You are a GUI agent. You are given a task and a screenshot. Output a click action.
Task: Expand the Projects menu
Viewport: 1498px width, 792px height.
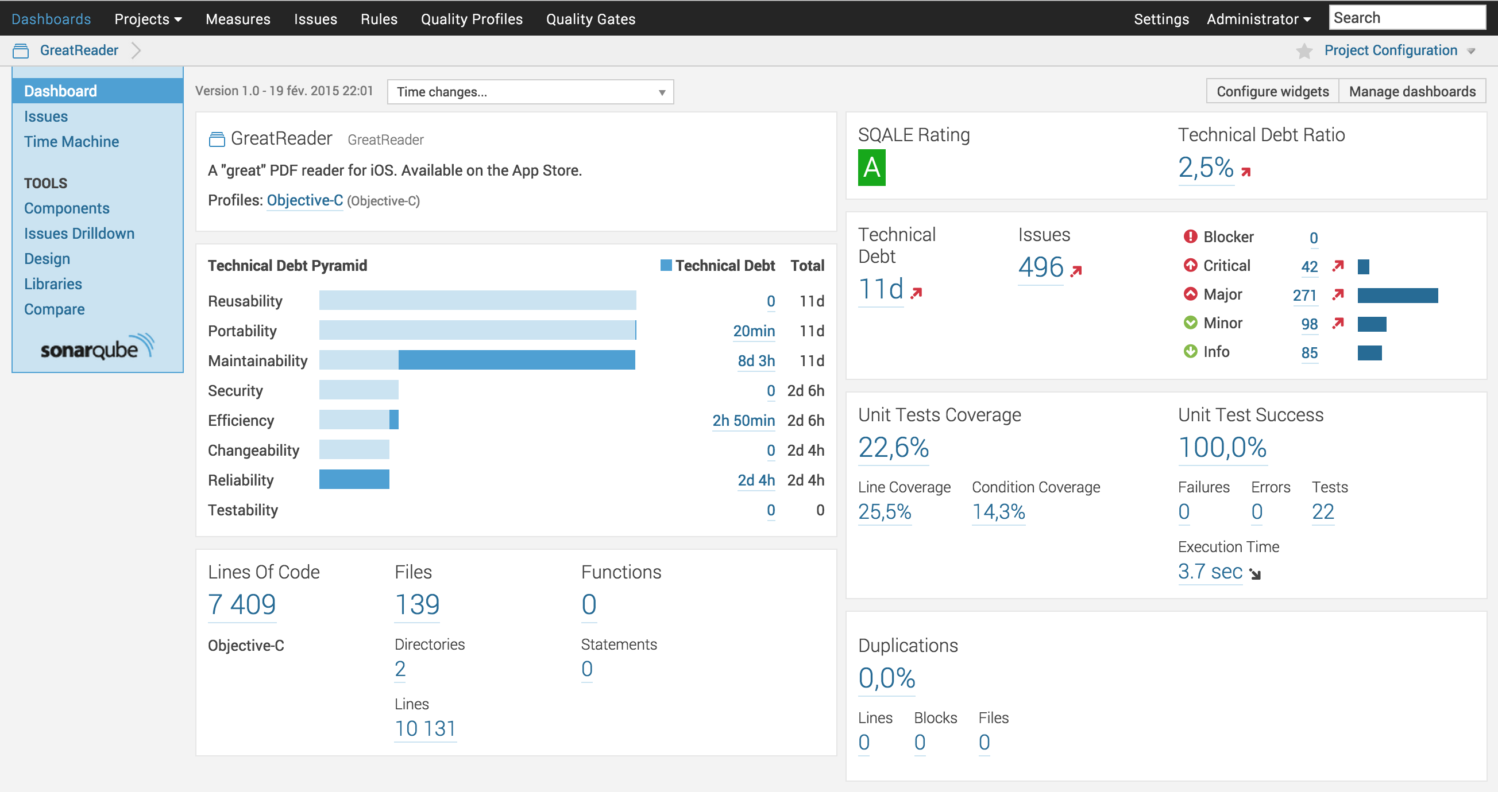click(x=148, y=18)
